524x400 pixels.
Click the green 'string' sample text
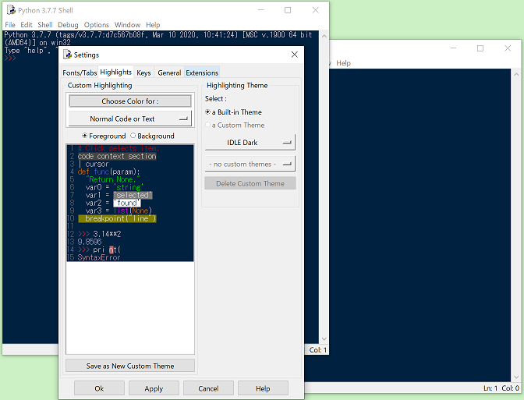coord(129,187)
